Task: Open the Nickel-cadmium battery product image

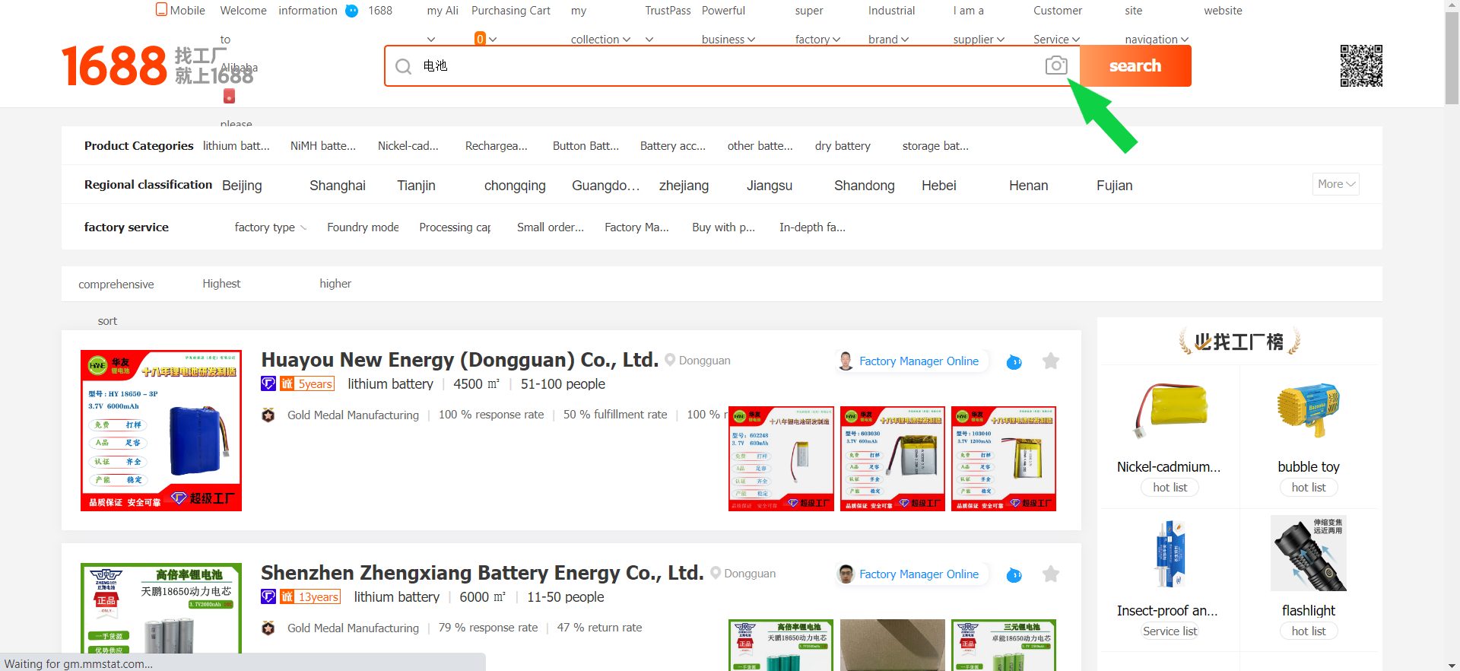Action: coord(1170,411)
